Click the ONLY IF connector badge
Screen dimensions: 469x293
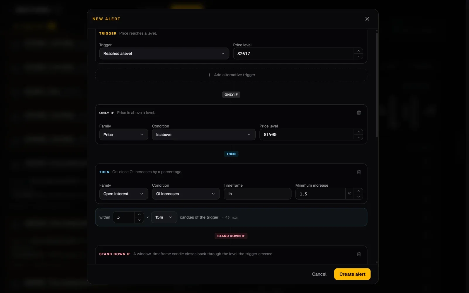(x=231, y=95)
